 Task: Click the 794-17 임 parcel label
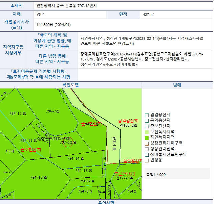click(87, 181)
